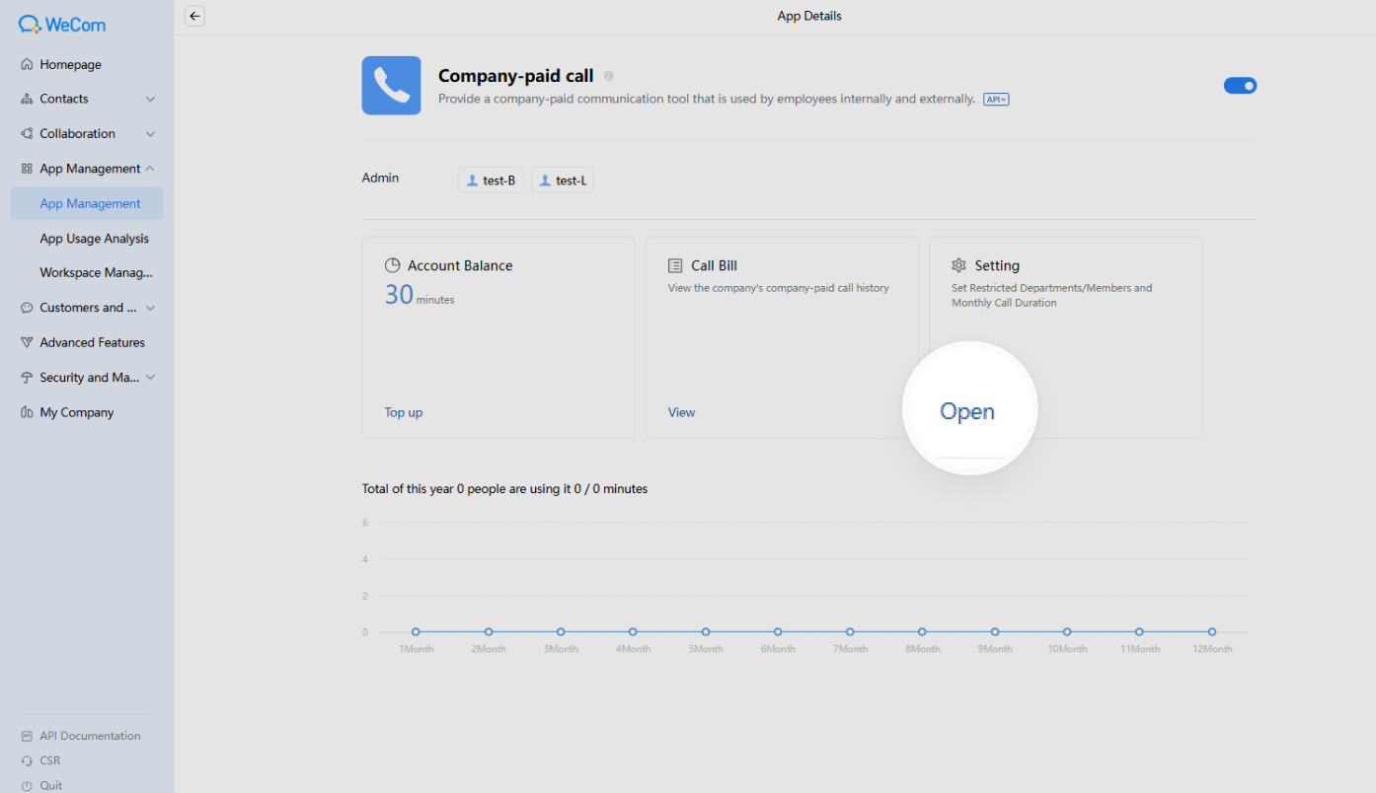Click the Account Balance pie icon
This screenshot has height=793, width=1376.
pyautogui.click(x=392, y=265)
